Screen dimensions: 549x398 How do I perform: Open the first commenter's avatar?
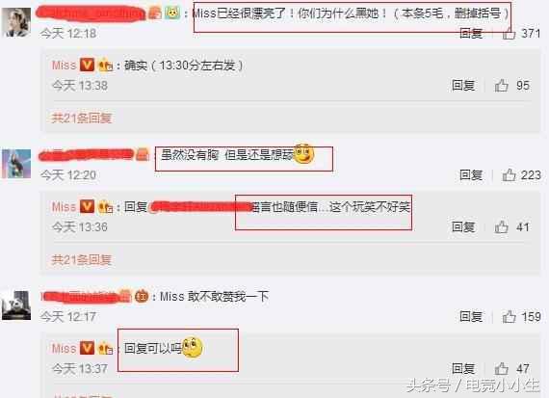[16, 22]
